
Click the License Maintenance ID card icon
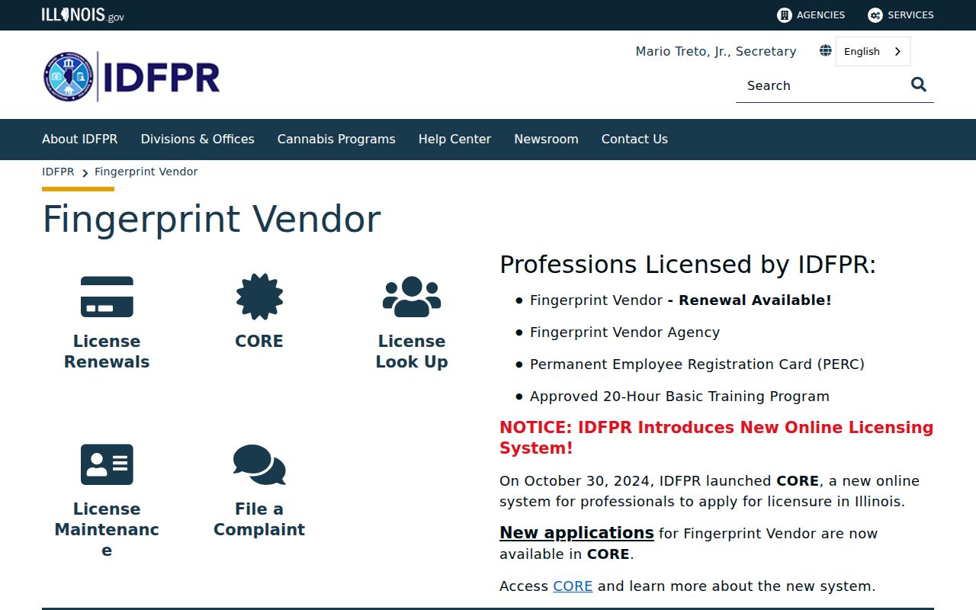pos(107,464)
